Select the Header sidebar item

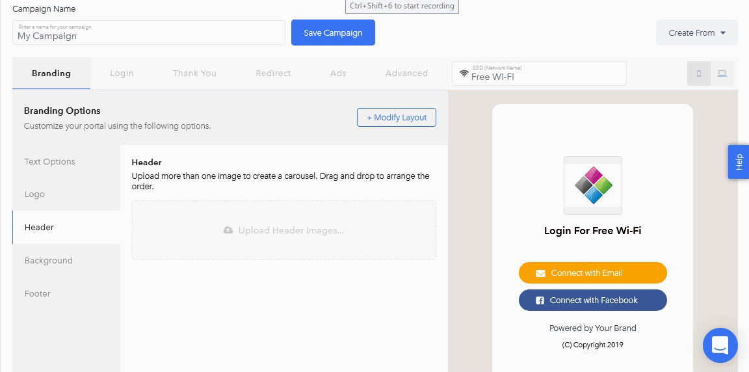point(66,228)
